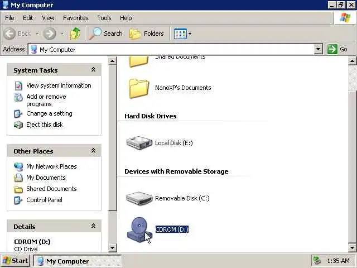Collapse the Details panel
The width and height of the screenshot is (357, 268).
click(x=93, y=226)
